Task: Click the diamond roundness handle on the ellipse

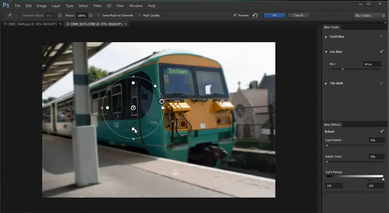Action: pyautogui.click(x=155, y=86)
